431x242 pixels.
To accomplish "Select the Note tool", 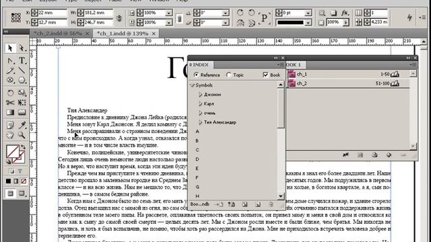I will pyautogui.click(x=10, y=126).
